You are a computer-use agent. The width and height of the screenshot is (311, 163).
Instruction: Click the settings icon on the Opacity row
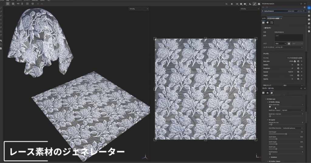tap(298, 79)
